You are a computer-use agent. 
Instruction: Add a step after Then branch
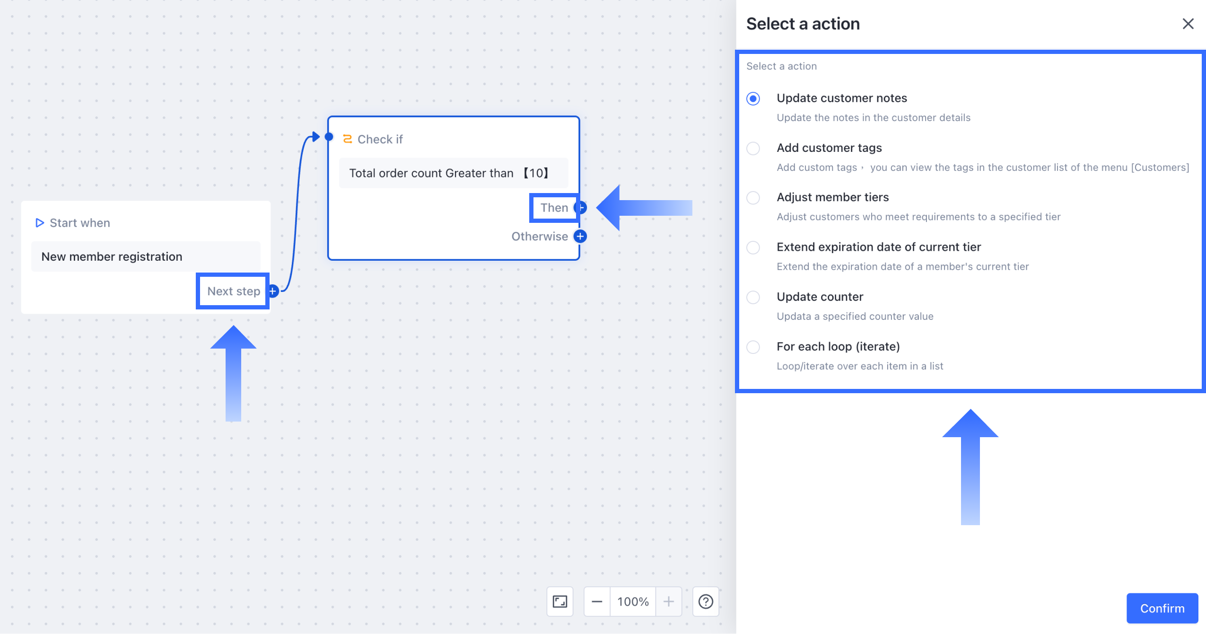(581, 207)
